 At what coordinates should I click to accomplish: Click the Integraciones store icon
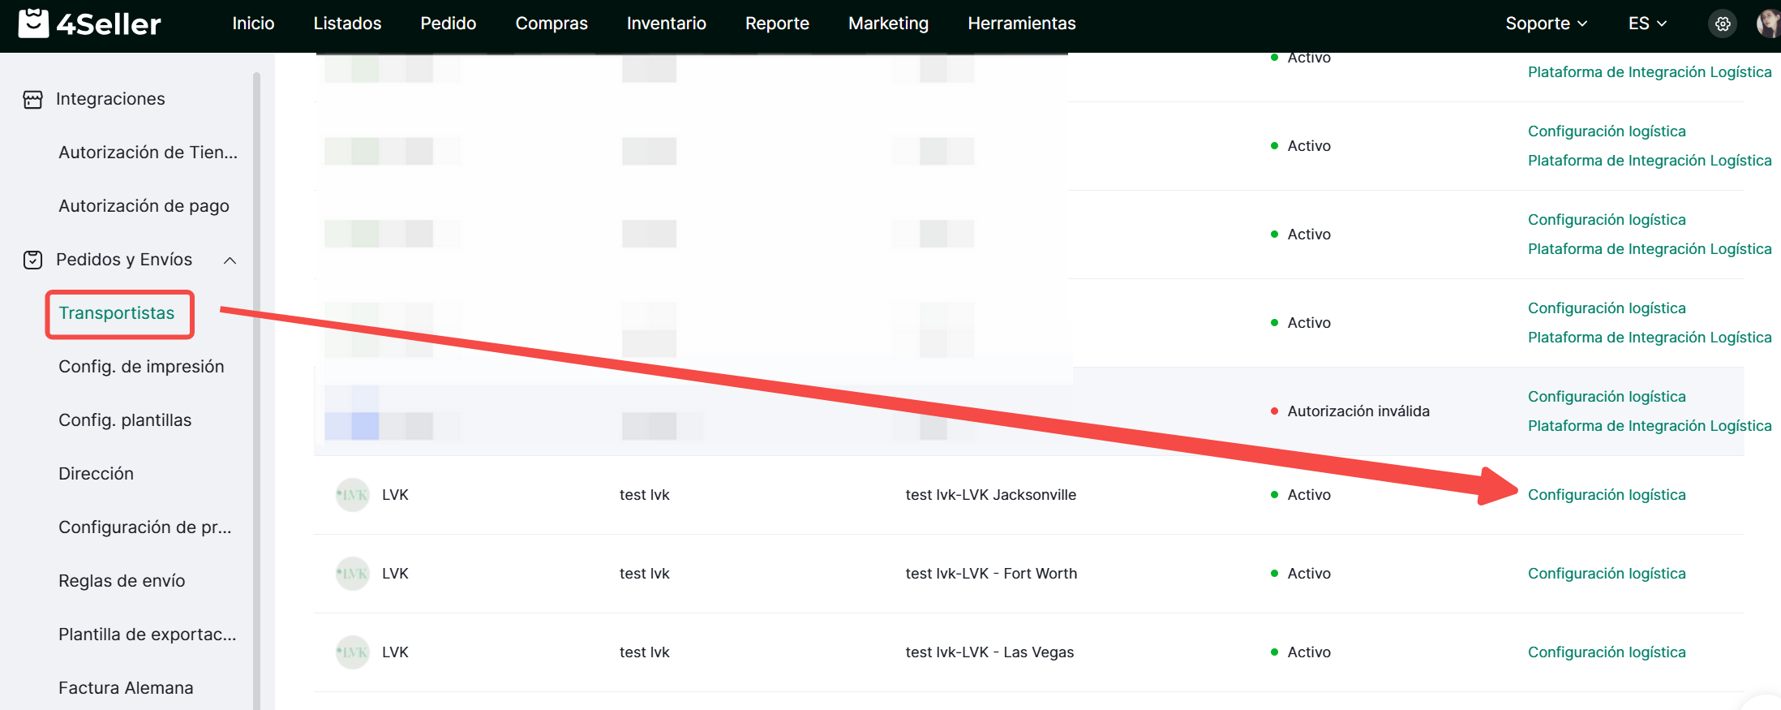click(x=32, y=99)
